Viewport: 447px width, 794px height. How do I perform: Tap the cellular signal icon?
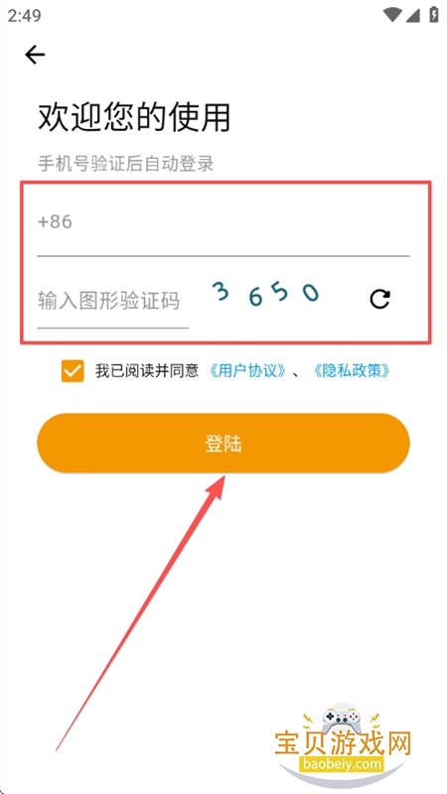coord(413,15)
